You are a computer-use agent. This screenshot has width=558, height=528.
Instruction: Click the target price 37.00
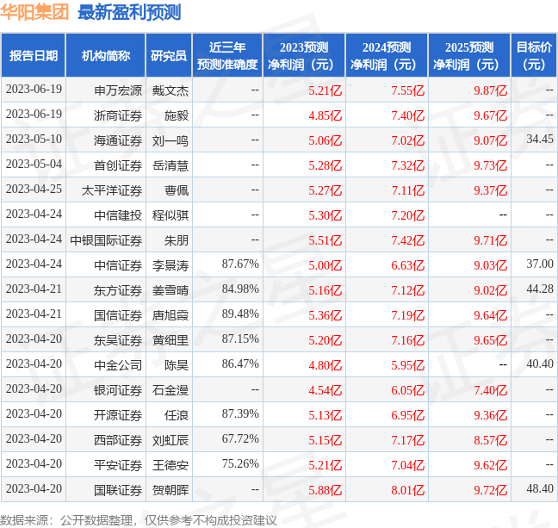540,264
